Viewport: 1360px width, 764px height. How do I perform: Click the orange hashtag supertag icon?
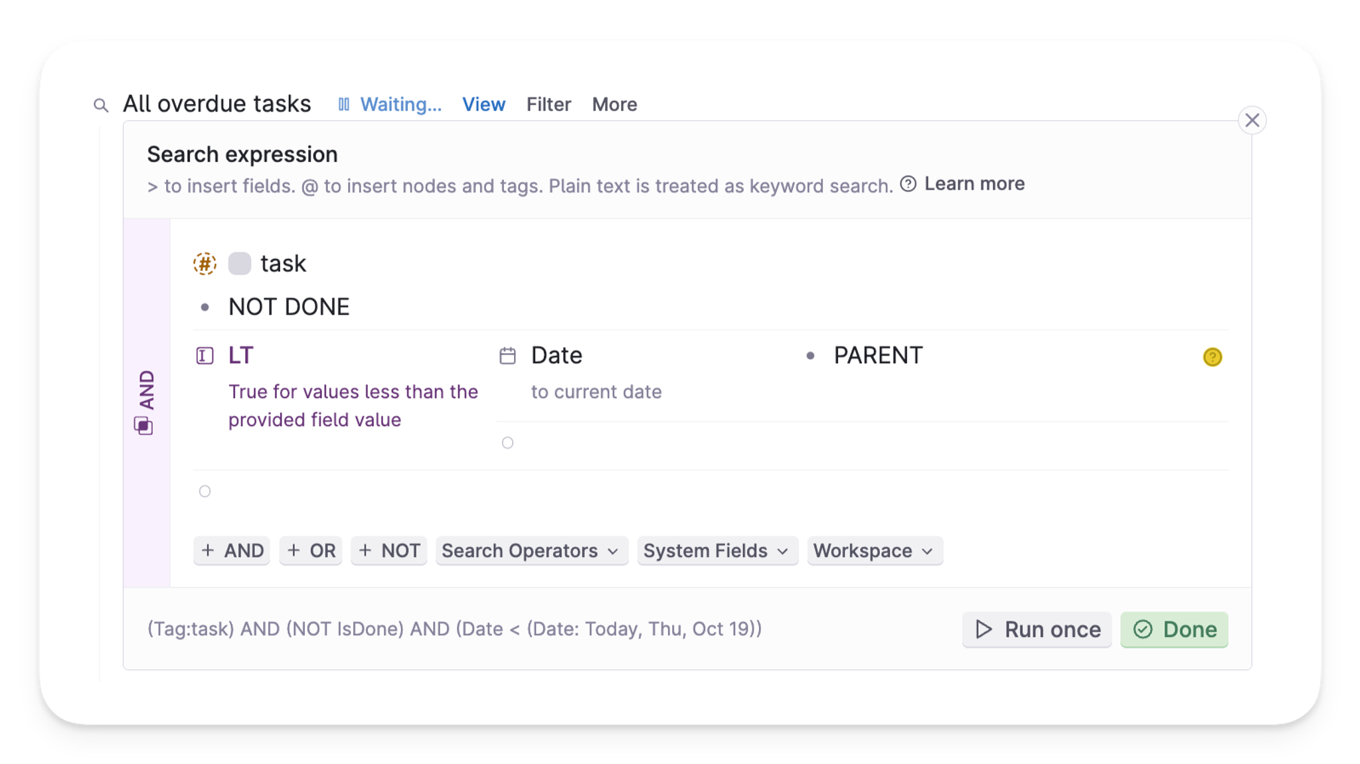(x=205, y=264)
